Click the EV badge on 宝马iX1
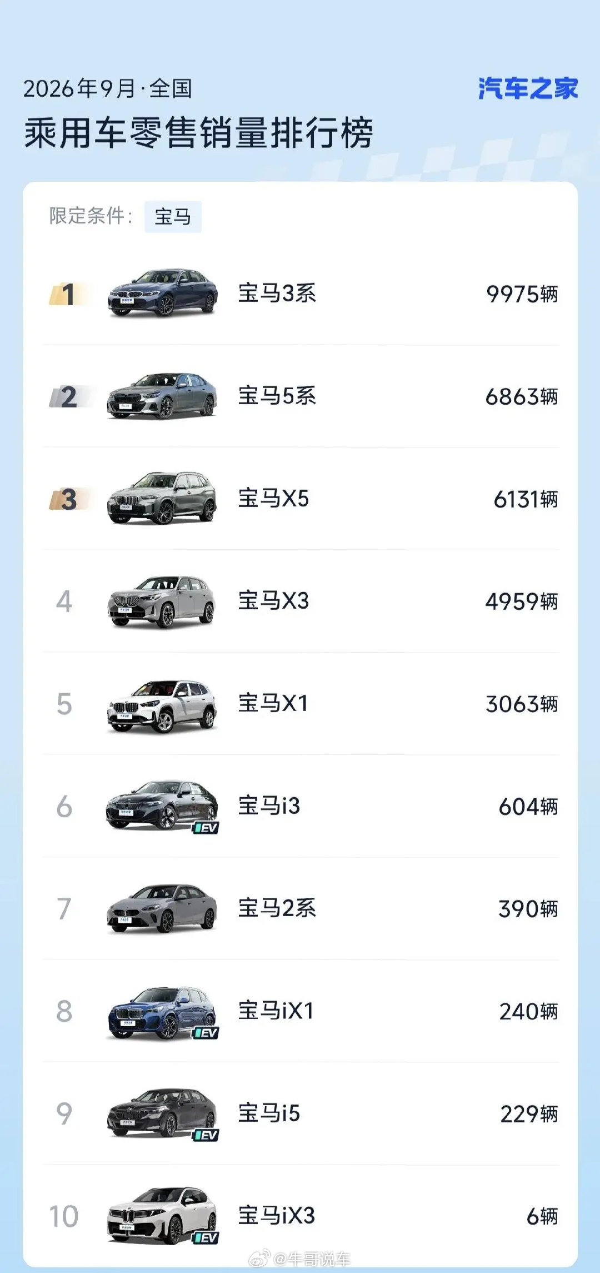Viewport: 600px width, 1273px height. pyautogui.click(x=206, y=1033)
